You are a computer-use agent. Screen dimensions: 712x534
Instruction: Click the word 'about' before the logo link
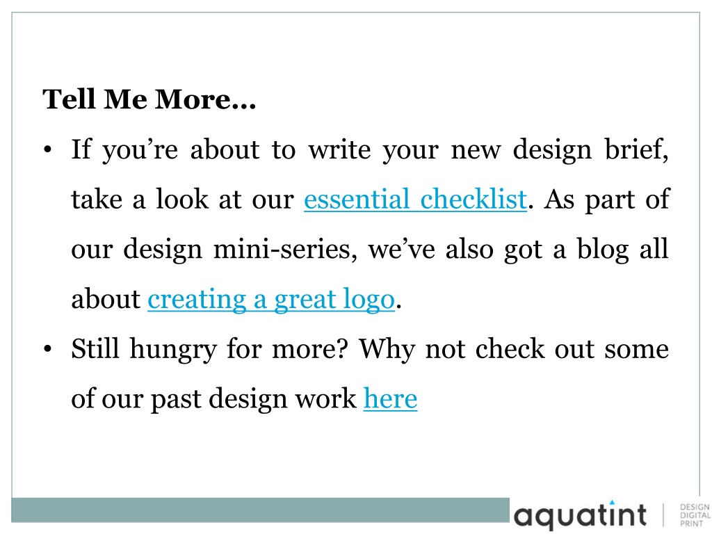pyautogui.click(x=106, y=300)
